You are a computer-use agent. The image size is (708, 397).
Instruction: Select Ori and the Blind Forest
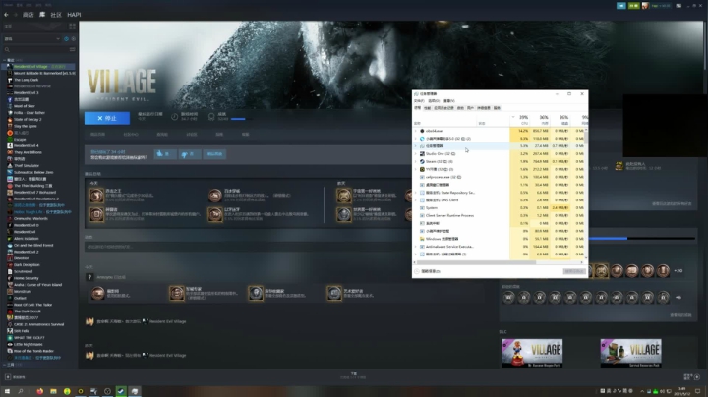pyautogui.click(x=33, y=245)
